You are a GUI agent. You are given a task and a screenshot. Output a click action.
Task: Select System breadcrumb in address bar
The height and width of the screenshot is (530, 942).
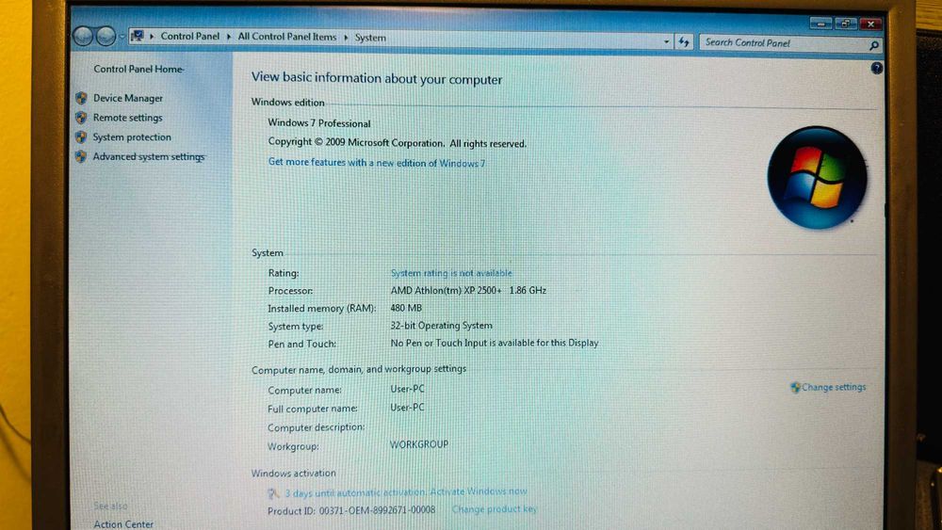click(x=370, y=38)
